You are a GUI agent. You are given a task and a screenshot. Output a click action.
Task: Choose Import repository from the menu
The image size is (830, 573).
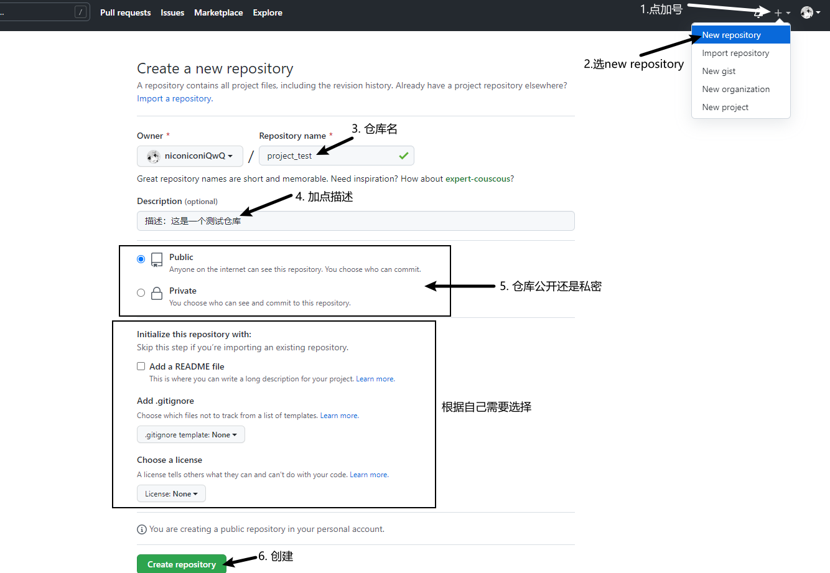pyautogui.click(x=741, y=53)
